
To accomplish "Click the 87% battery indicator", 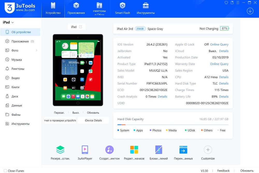I will (225, 28).
